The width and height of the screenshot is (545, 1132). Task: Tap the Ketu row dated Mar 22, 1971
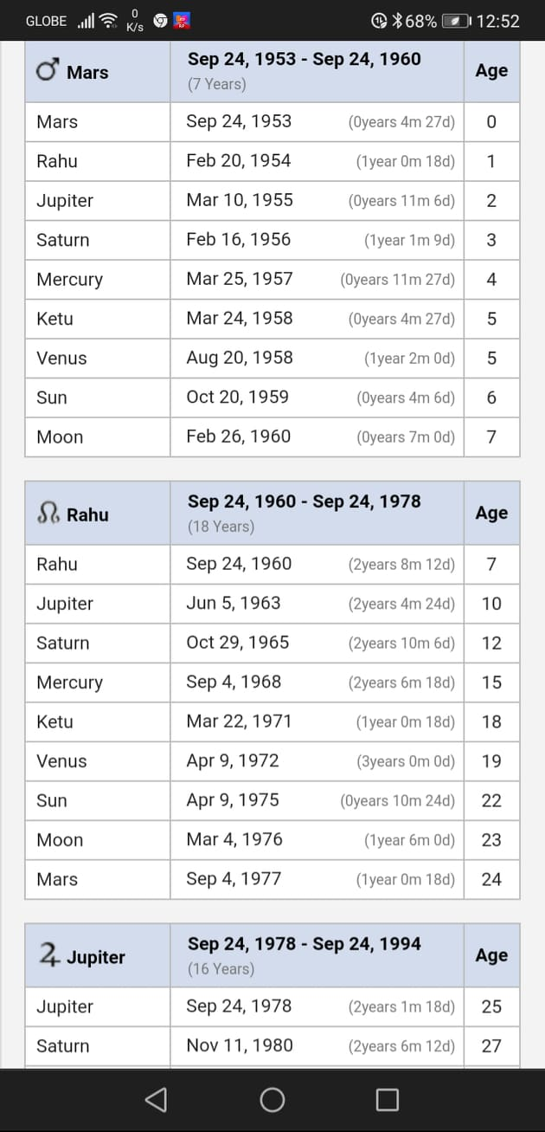click(x=272, y=721)
